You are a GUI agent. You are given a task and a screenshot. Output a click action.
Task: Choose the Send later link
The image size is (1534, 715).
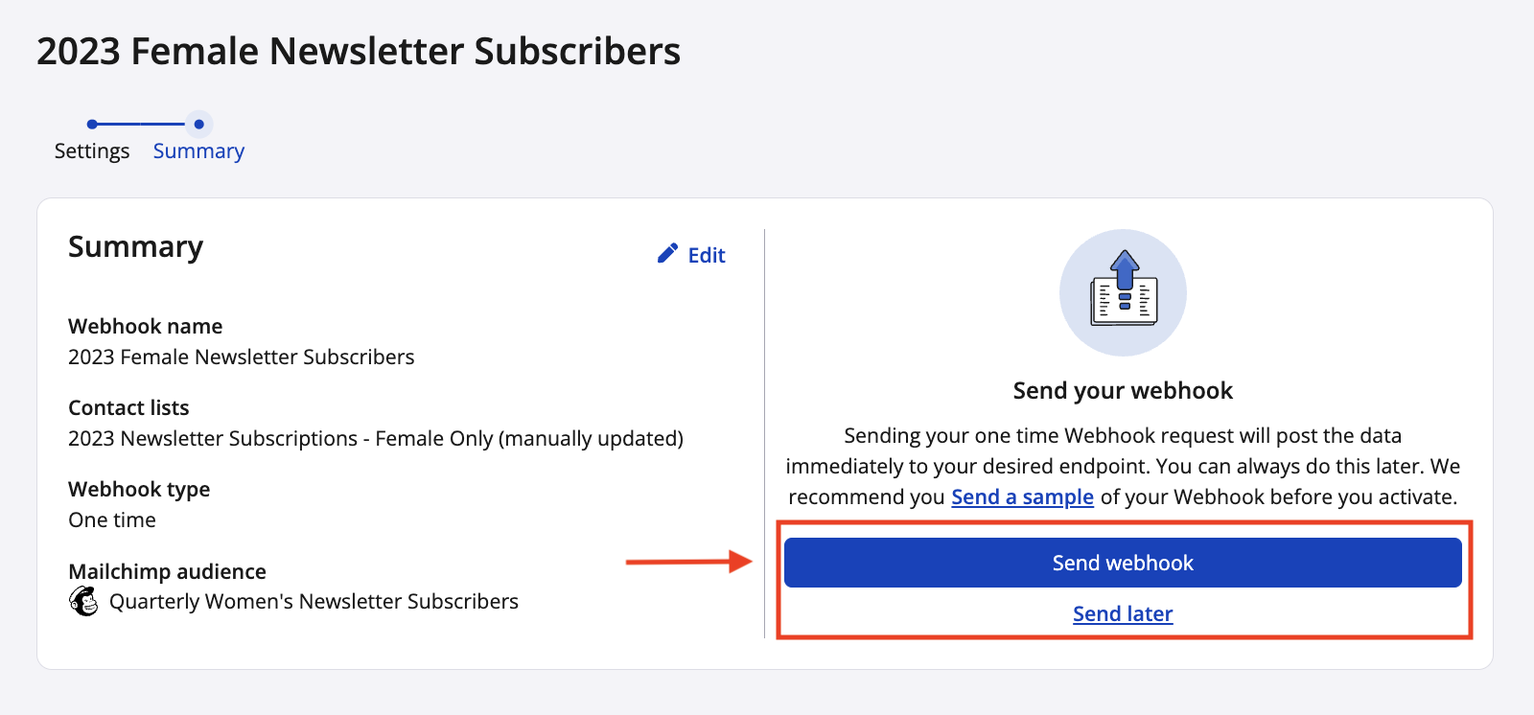tap(1123, 613)
